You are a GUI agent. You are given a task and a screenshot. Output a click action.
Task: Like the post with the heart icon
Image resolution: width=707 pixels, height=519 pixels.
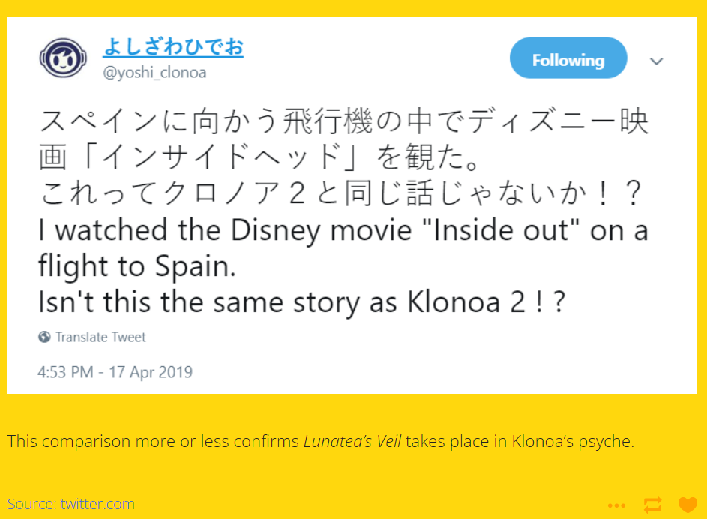click(688, 505)
